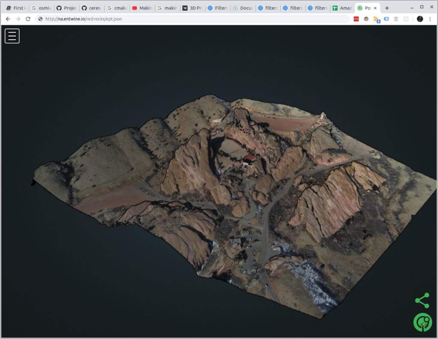The width and height of the screenshot is (438, 339).
Task: Click the Potree logo button
Action: click(423, 322)
